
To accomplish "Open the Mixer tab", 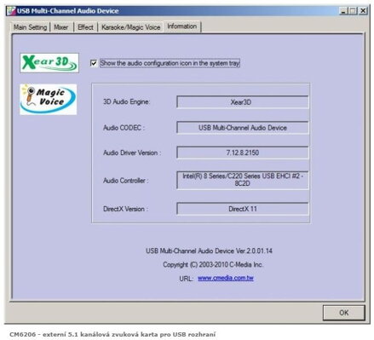I will coord(61,27).
